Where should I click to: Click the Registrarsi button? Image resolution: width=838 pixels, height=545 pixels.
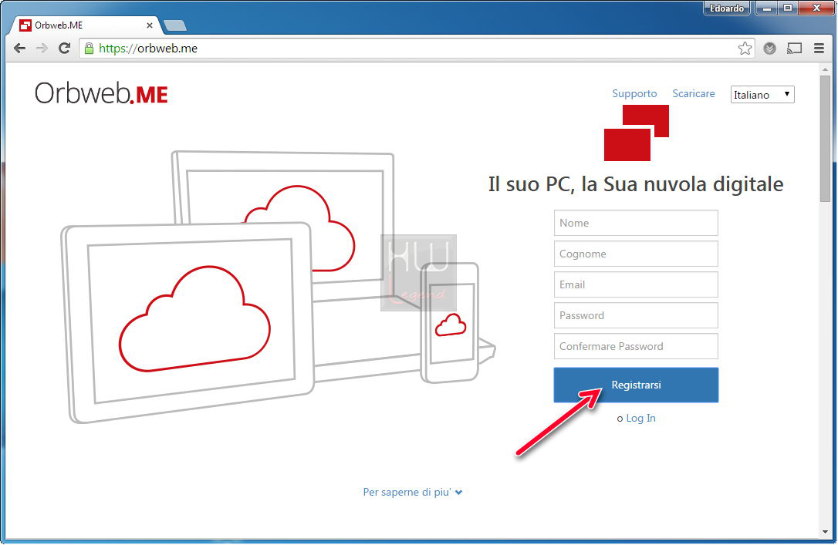[636, 385]
